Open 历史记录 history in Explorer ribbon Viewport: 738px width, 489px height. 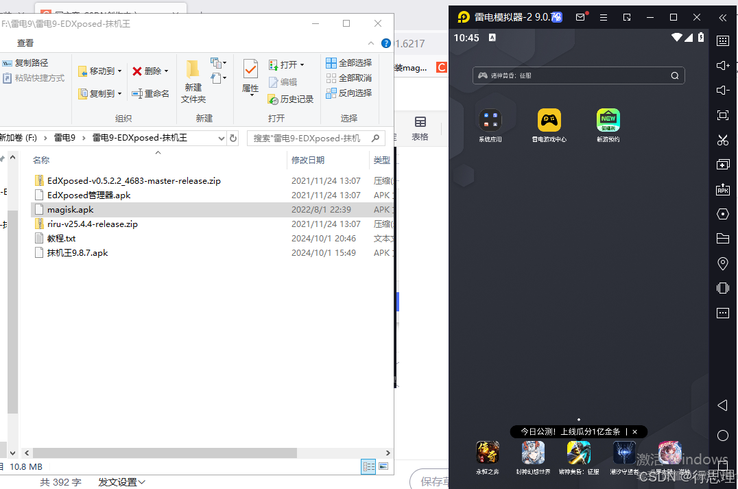(x=290, y=99)
